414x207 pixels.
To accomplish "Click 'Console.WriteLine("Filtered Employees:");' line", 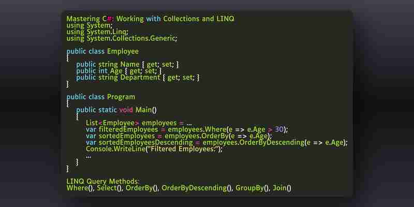I will click(x=154, y=149).
